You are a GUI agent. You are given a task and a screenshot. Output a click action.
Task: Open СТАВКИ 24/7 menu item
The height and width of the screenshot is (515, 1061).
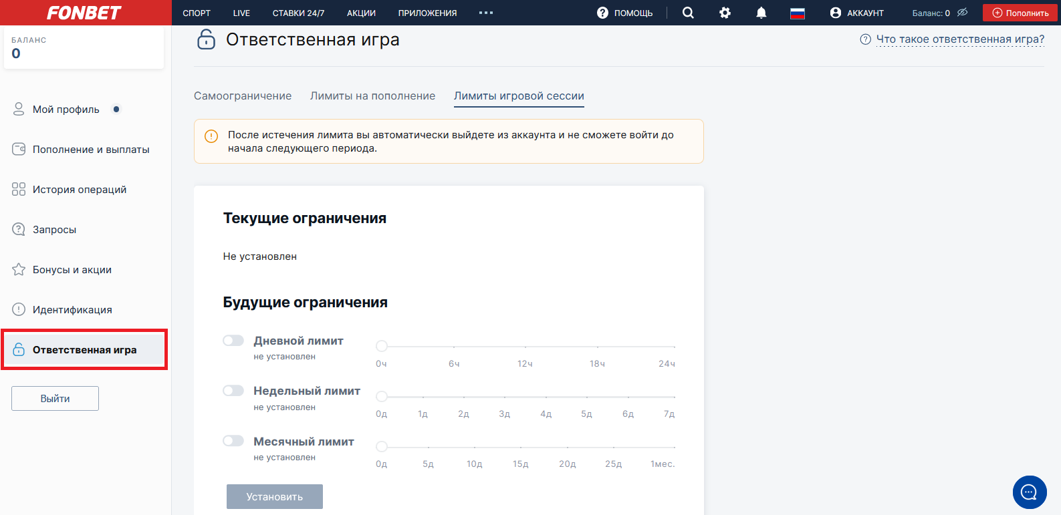click(x=298, y=13)
